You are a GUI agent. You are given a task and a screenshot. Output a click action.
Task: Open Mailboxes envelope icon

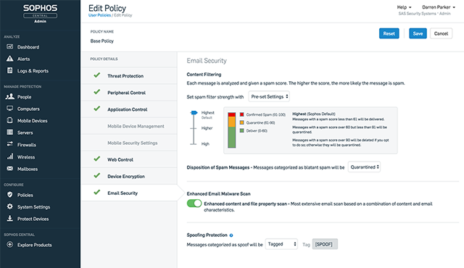coord(9,169)
